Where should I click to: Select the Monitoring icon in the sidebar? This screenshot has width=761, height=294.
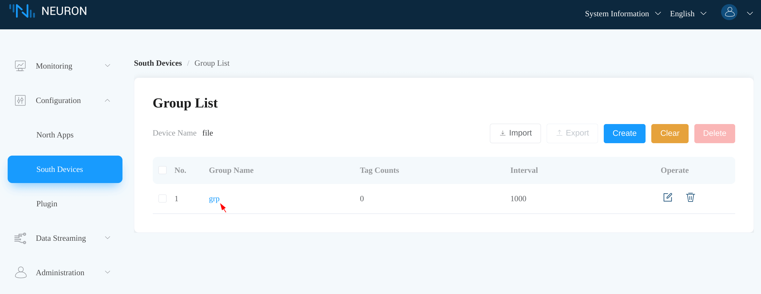coord(20,66)
